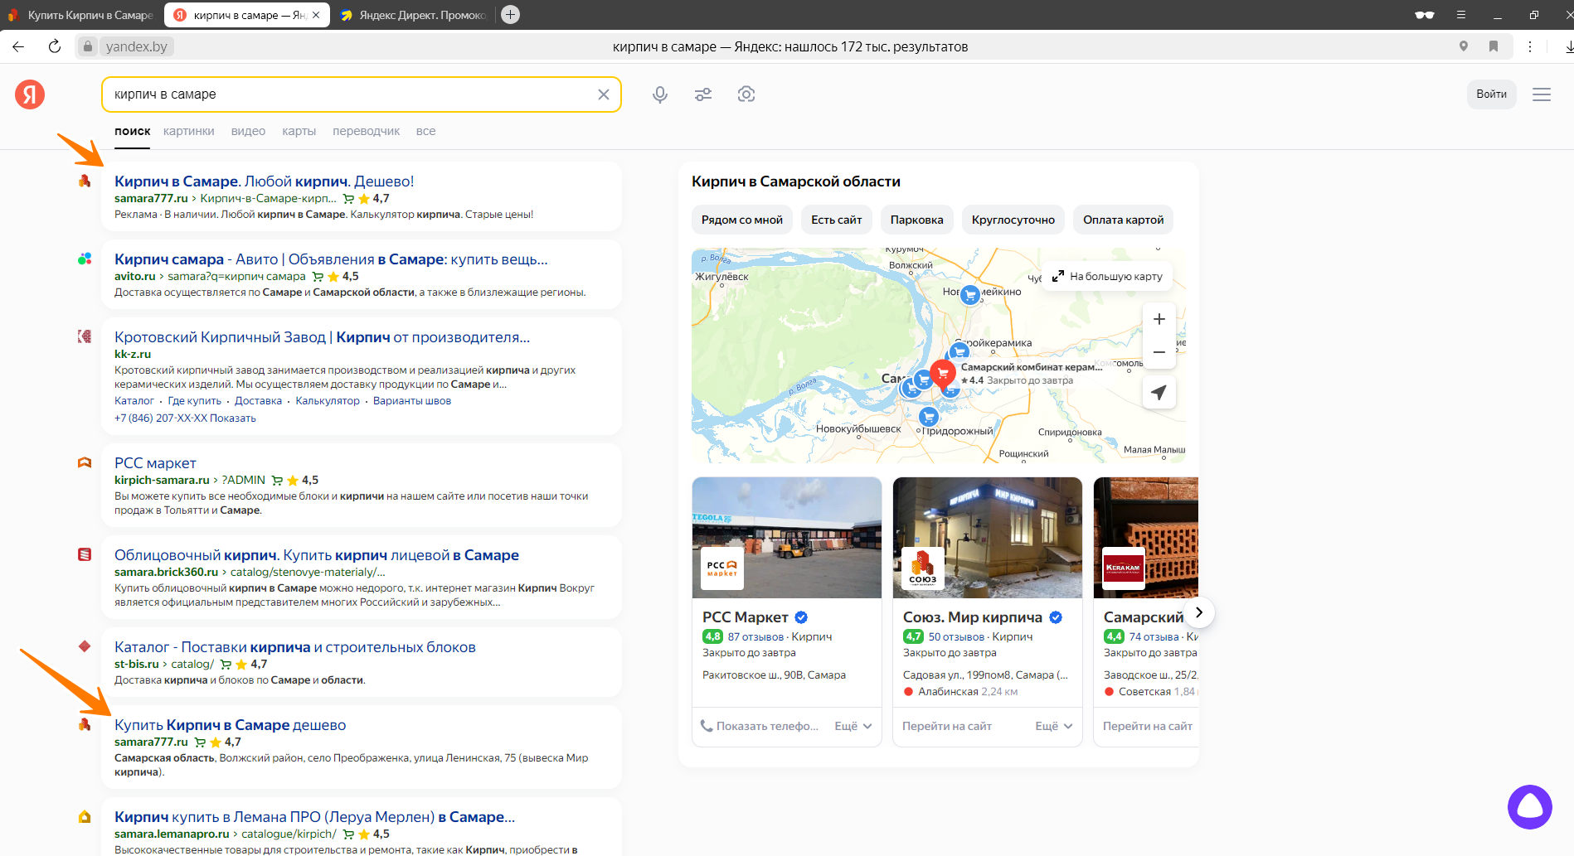The height and width of the screenshot is (856, 1574).
Task: Click the avito.ru shopping cart icon
Action: coord(317,277)
